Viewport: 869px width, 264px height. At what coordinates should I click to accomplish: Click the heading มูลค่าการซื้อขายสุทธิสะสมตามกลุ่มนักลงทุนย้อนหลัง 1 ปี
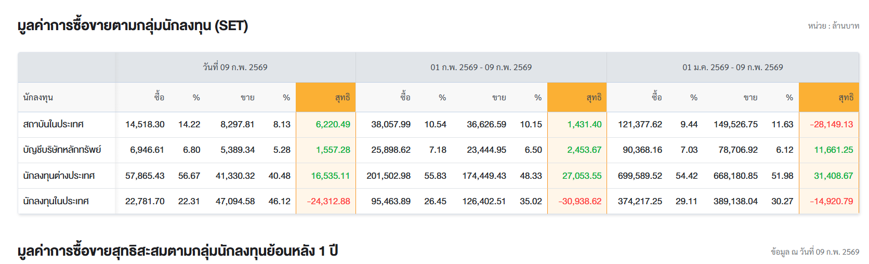click(x=178, y=251)
